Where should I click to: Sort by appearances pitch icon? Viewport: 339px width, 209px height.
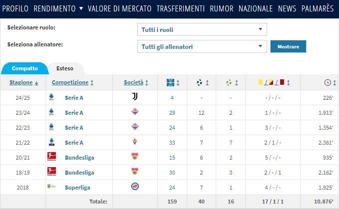[170, 82]
